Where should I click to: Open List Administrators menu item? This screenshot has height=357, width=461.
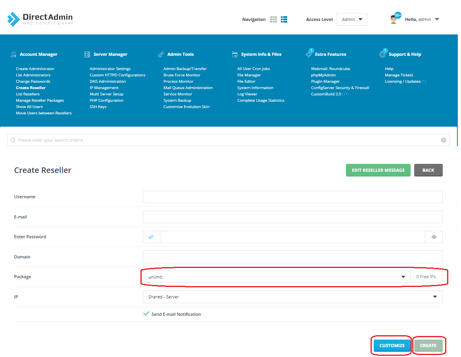pos(33,75)
